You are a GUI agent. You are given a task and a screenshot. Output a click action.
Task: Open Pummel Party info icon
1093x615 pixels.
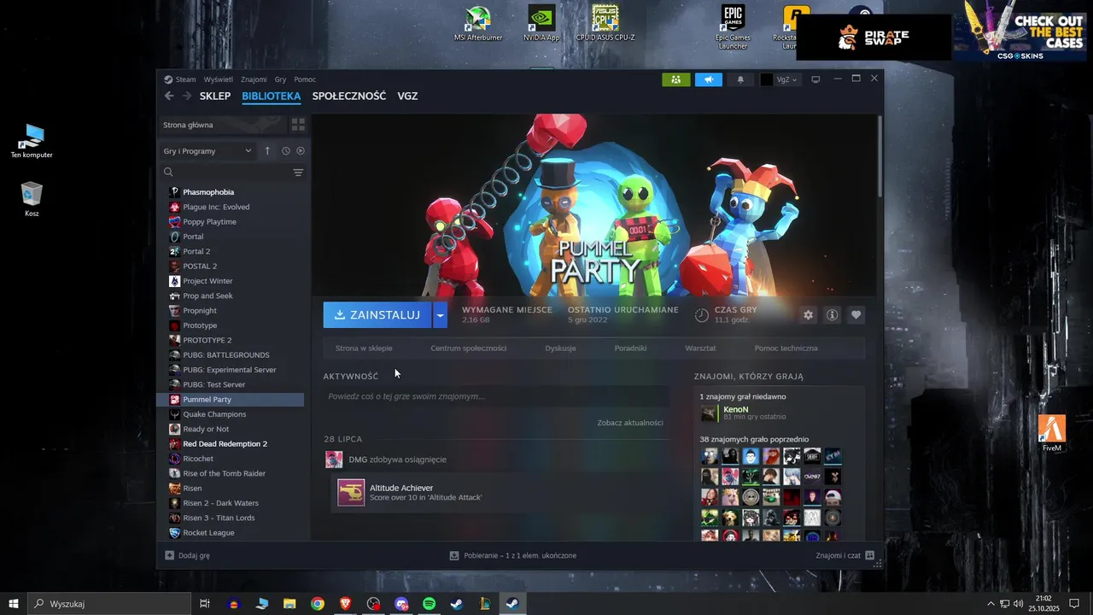click(832, 315)
